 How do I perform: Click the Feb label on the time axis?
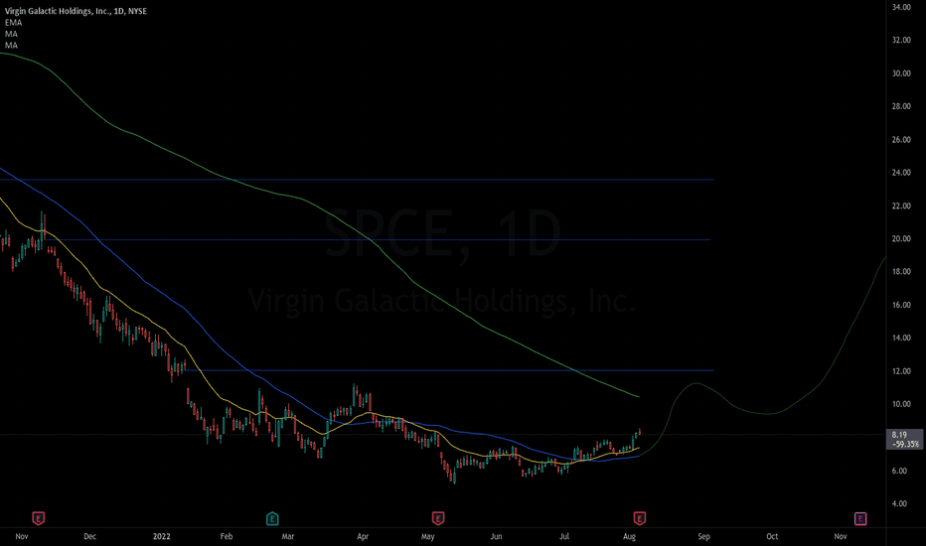227,536
